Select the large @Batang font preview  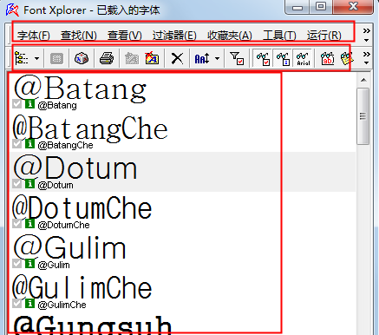tap(80, 89)
